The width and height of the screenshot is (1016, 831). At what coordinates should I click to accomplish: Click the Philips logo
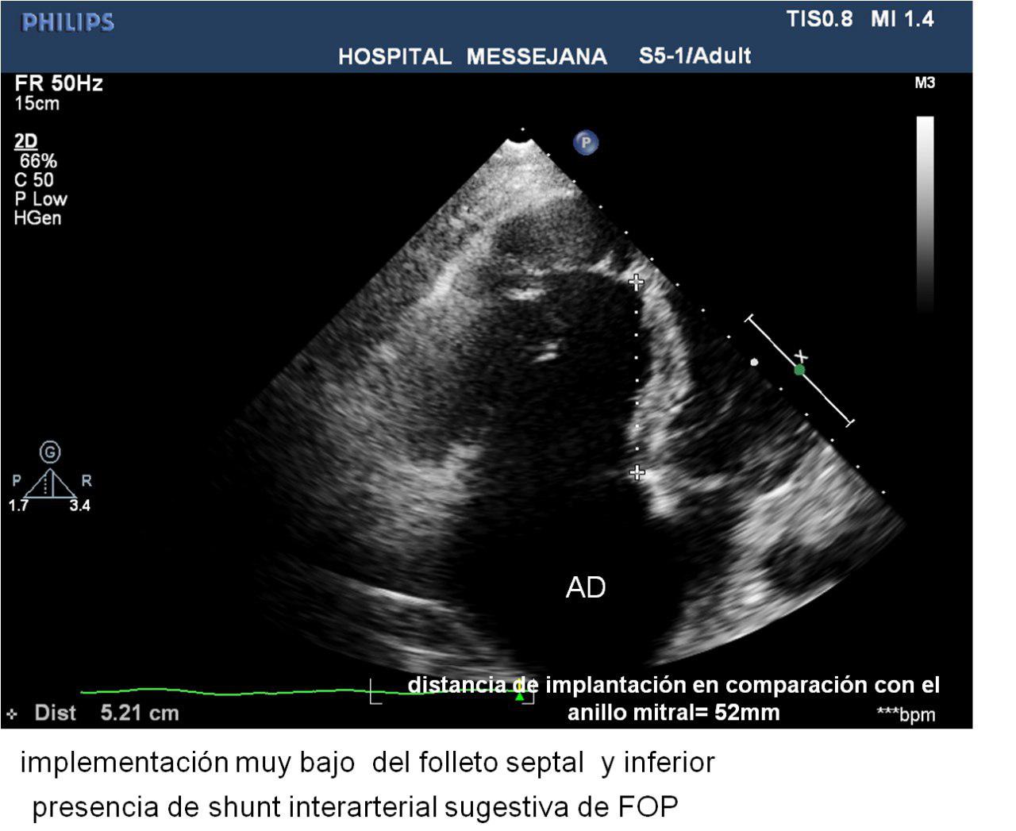click(x=68, y=22)
